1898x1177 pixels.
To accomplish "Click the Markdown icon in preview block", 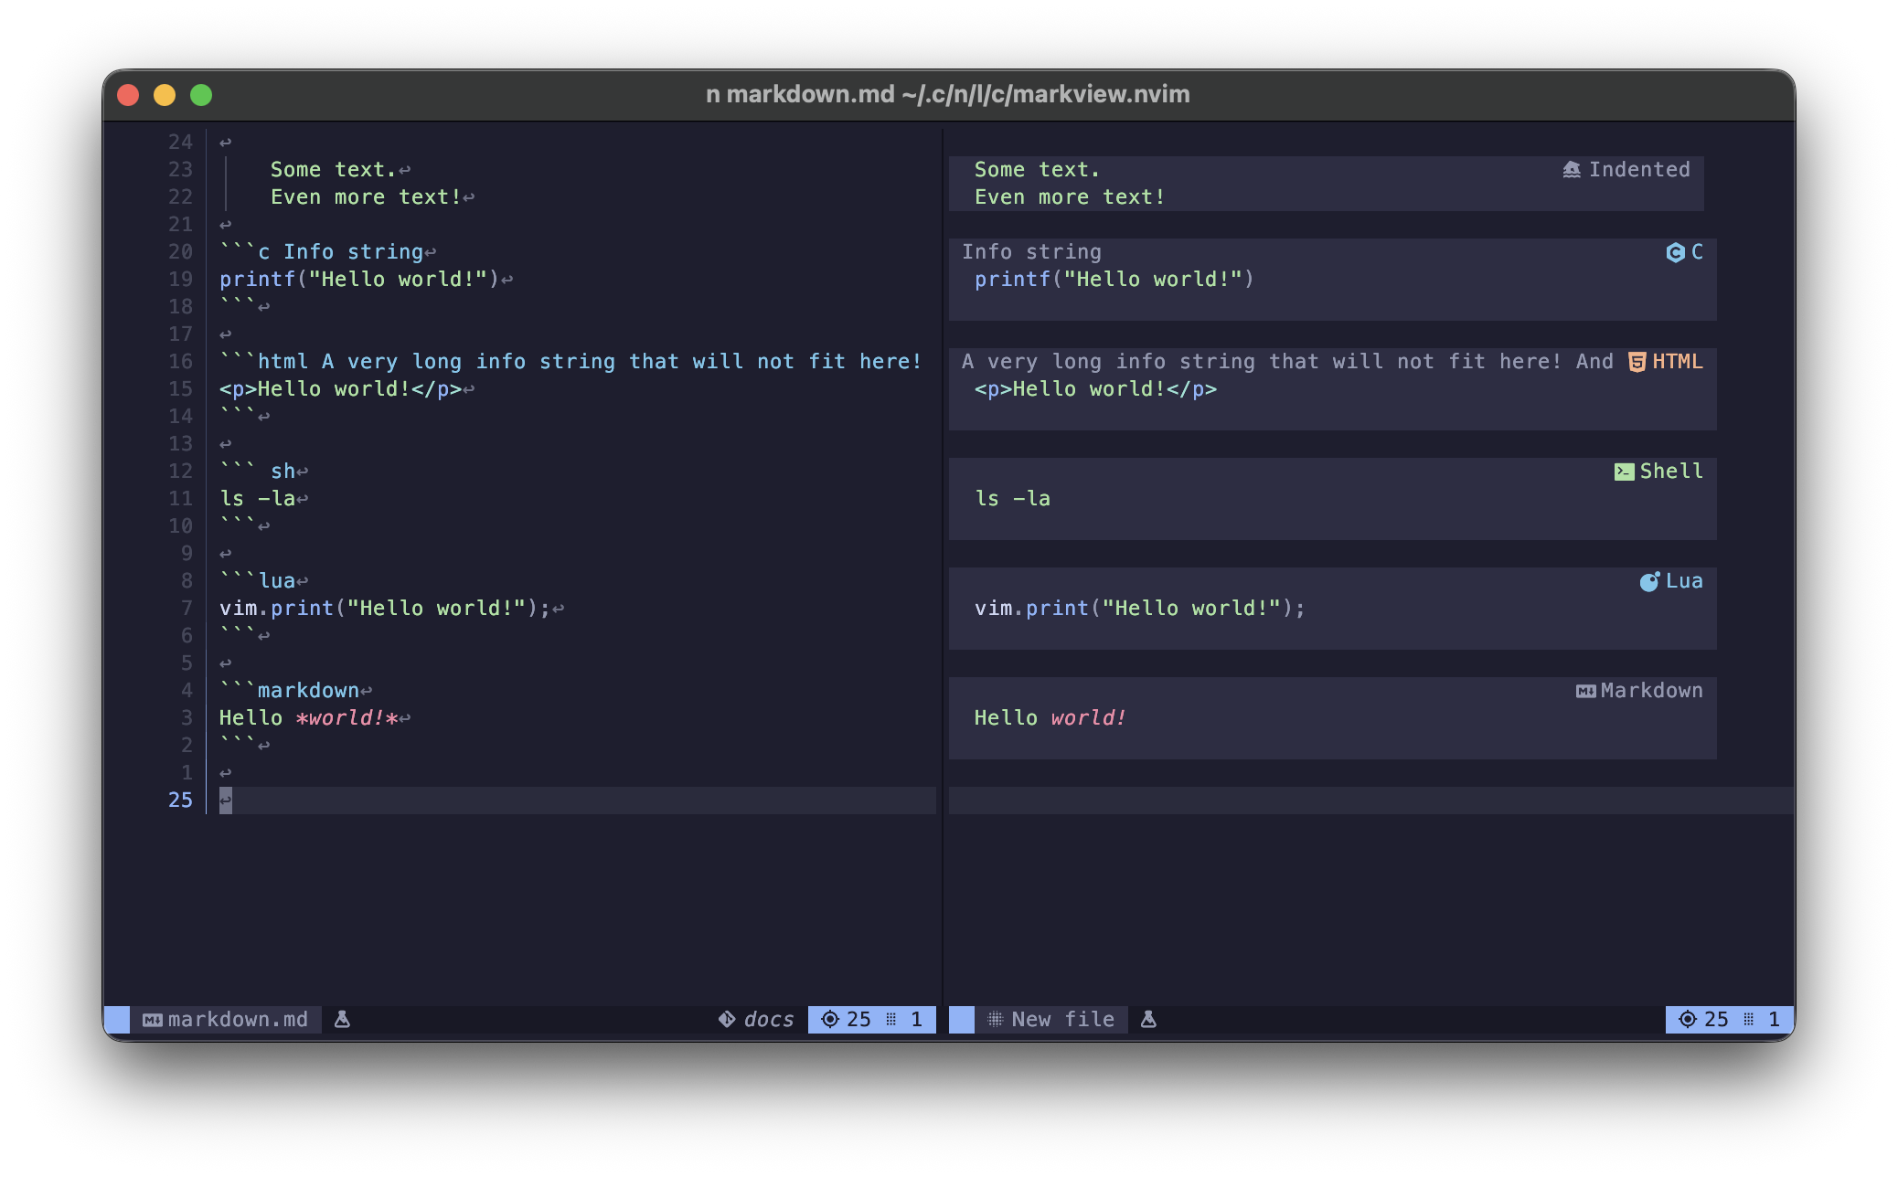I will [1585, 691].
